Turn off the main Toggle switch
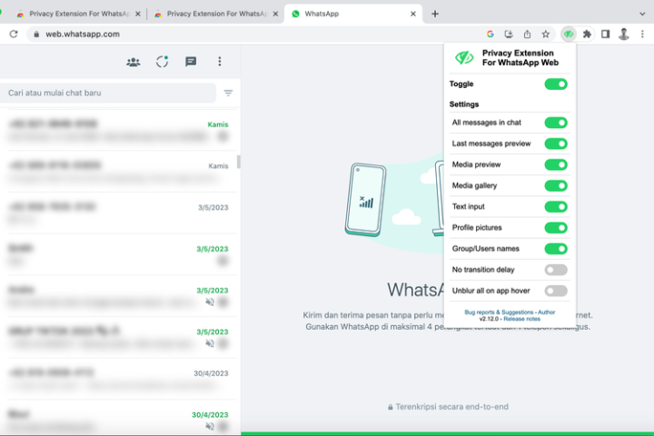Screen dimensions: 654x436 coord(556,84)
